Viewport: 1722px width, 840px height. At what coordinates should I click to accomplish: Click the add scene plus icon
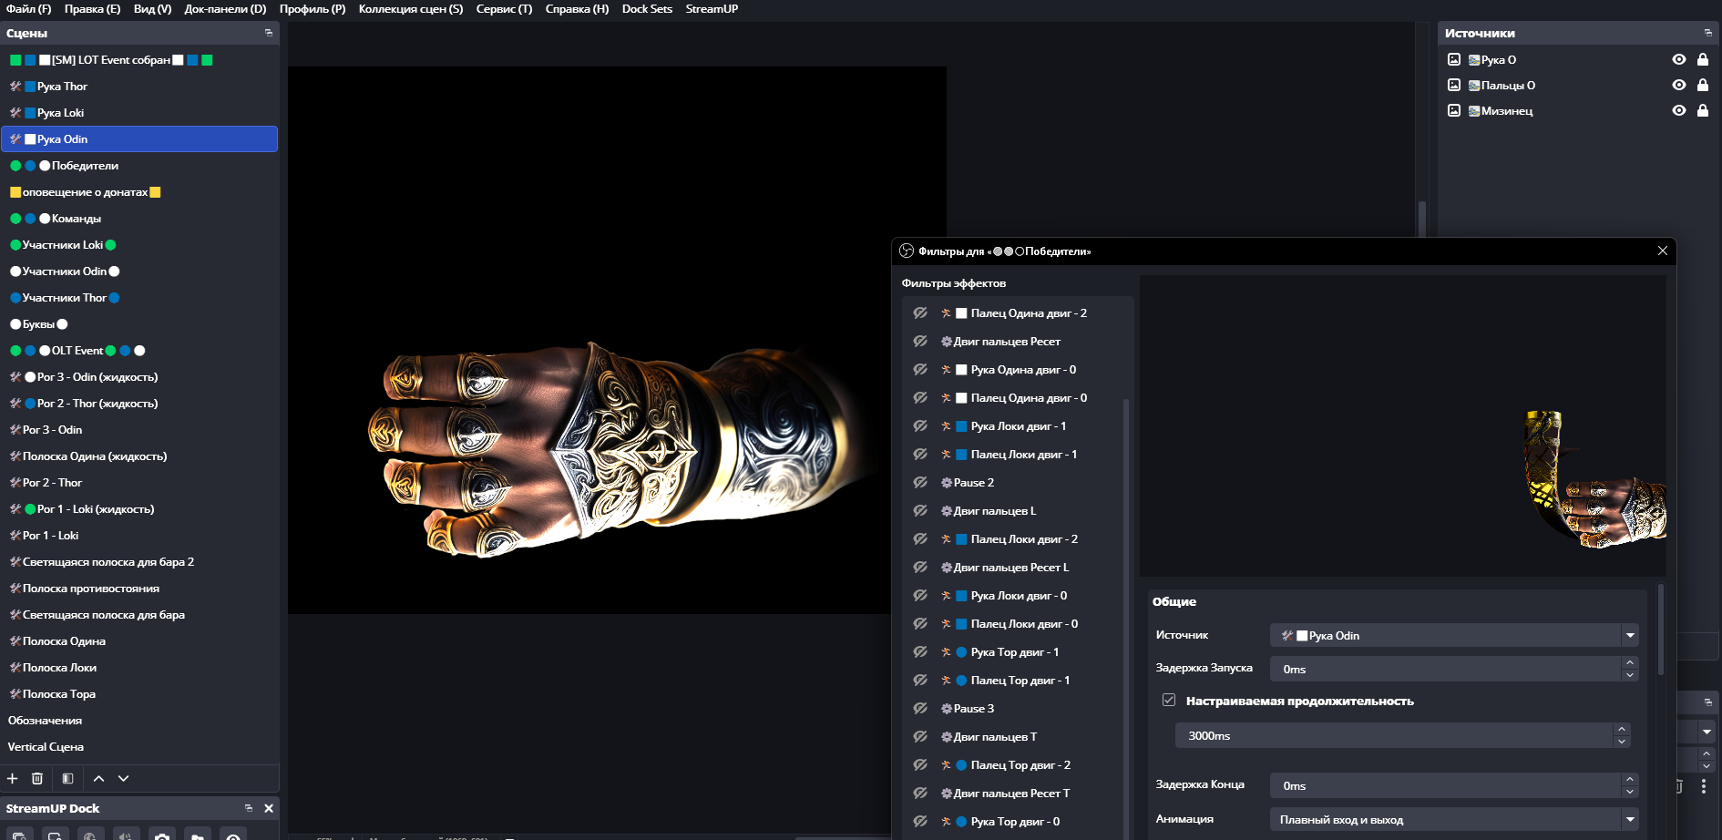pyautogui.click(x=13, y=778)
